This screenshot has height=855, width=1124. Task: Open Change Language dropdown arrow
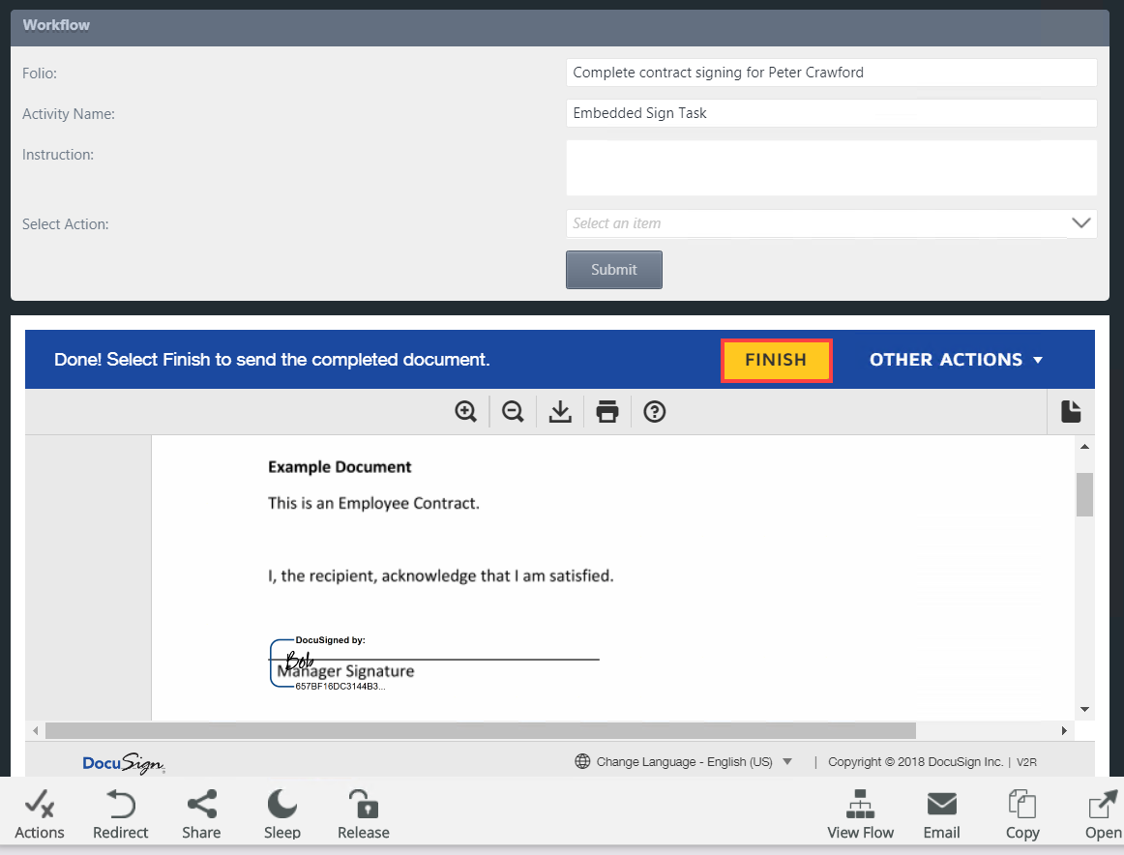point(787,761)
